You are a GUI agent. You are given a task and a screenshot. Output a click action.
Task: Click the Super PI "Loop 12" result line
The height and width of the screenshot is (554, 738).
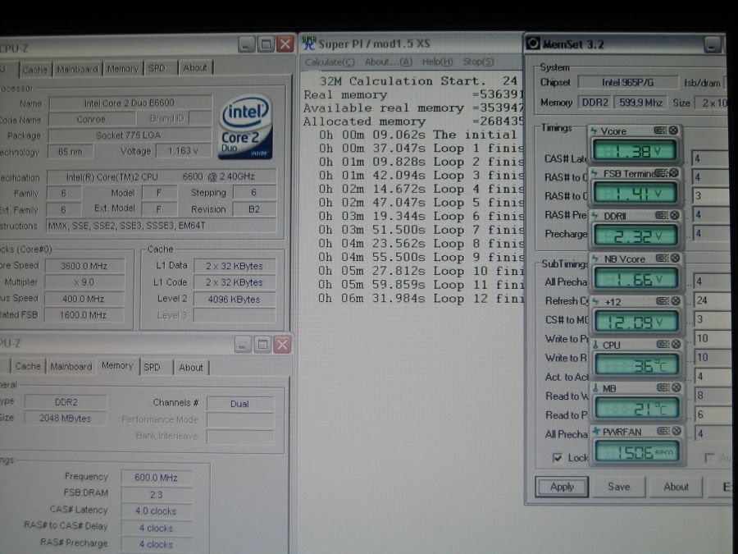coord(421,298)
